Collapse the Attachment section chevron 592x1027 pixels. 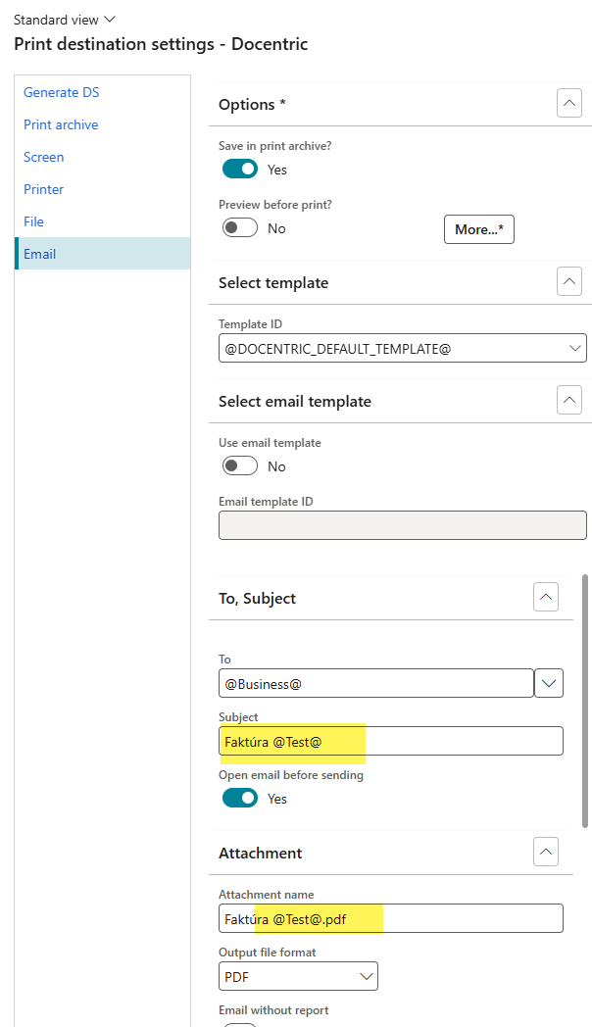[x=546, y=853]
